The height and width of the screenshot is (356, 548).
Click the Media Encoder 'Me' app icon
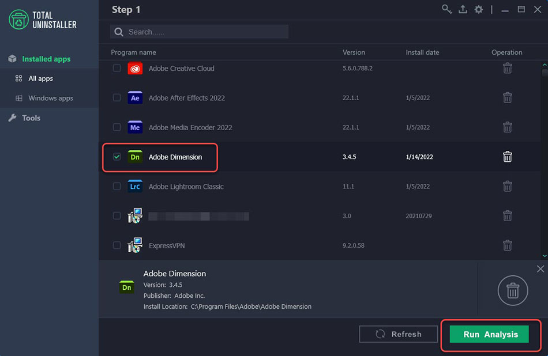pos(135,127)
